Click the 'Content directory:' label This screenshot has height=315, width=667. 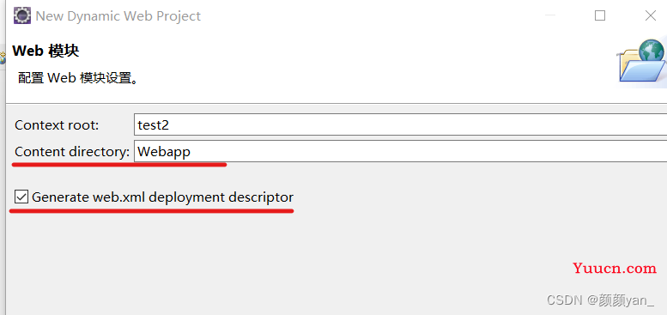(x=72, y=152)
